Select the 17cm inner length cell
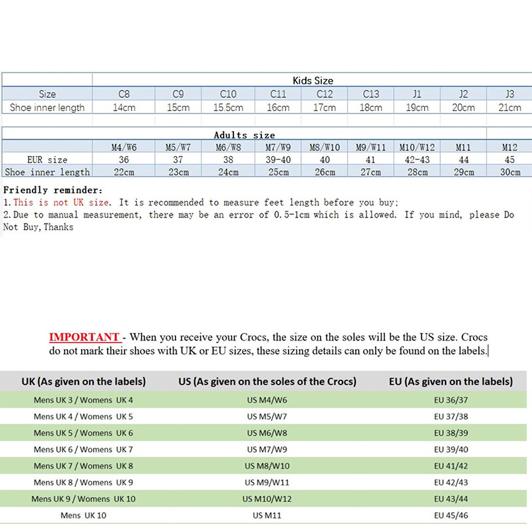 (325, 107)
